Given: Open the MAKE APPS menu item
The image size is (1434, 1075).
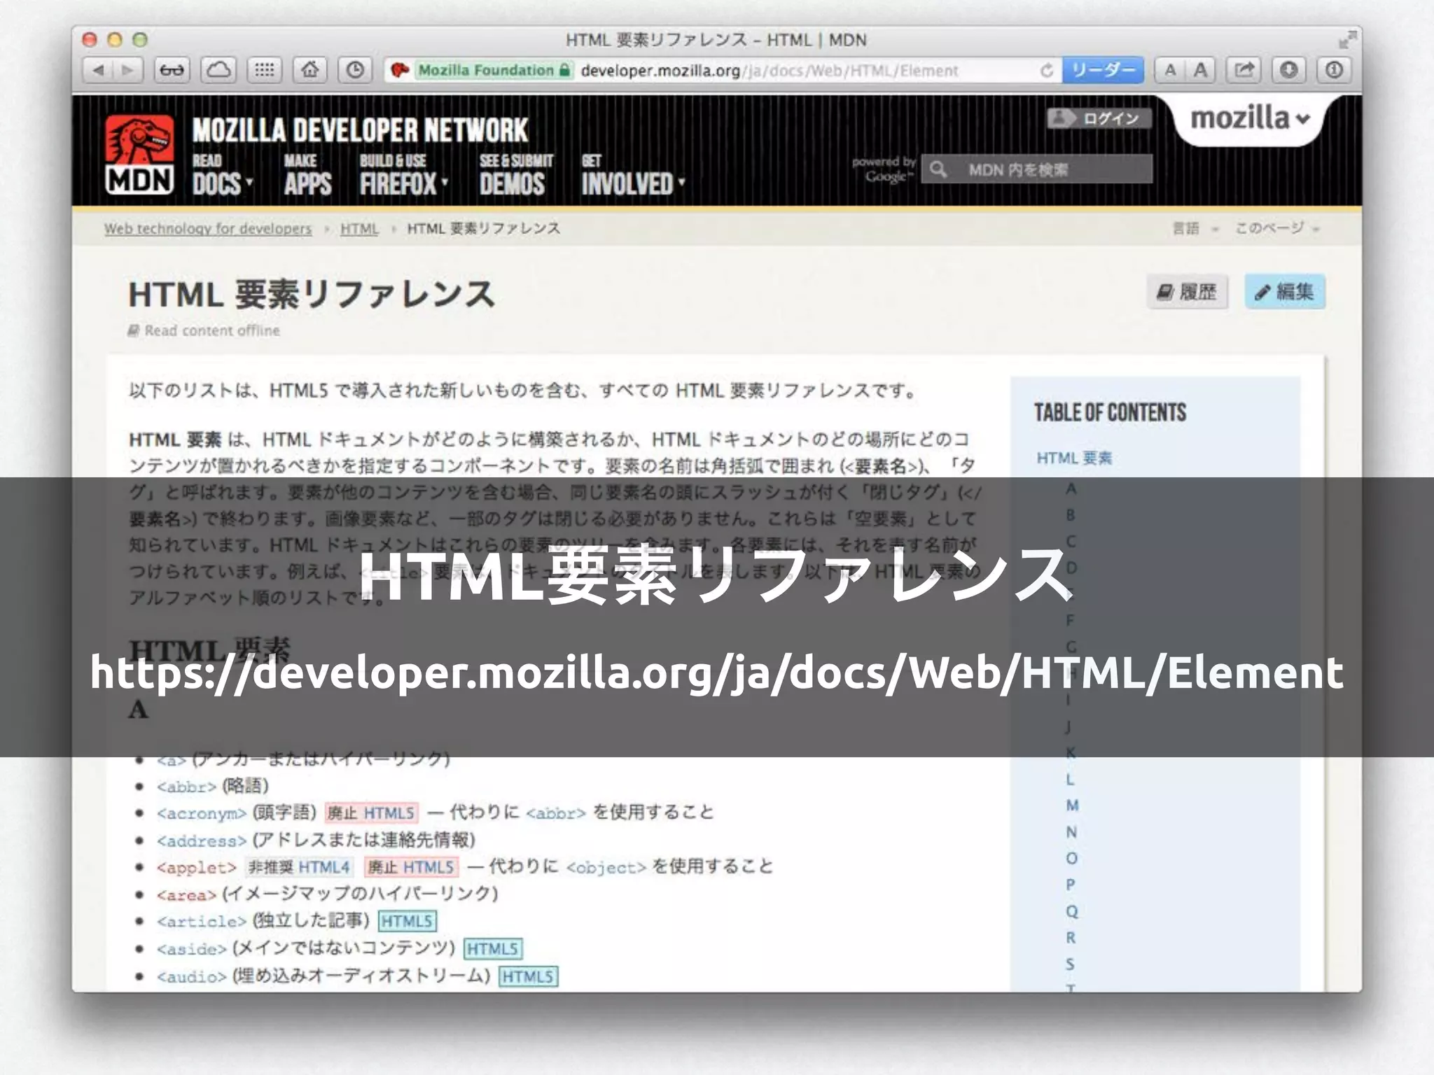Looking at the screenshot, I should 307,174.
